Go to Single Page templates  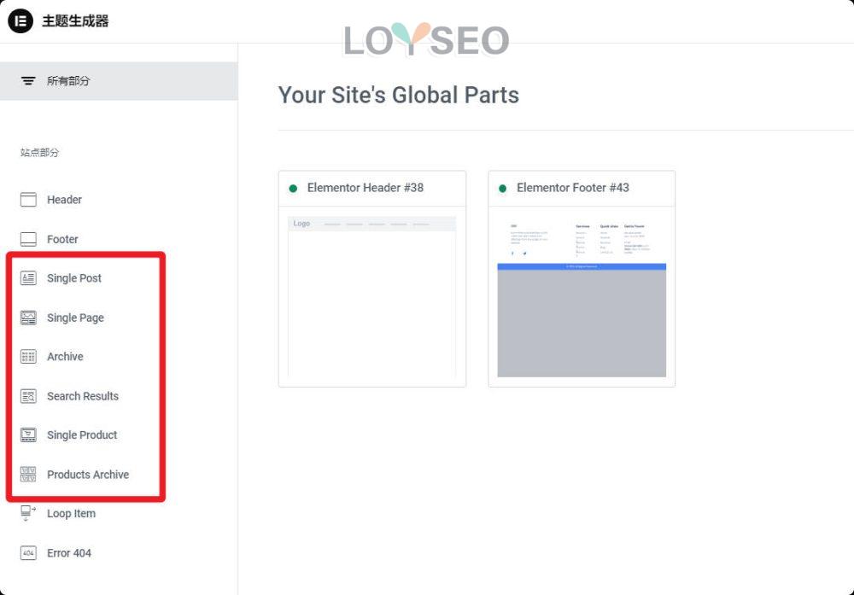click(x=75, y=318)
